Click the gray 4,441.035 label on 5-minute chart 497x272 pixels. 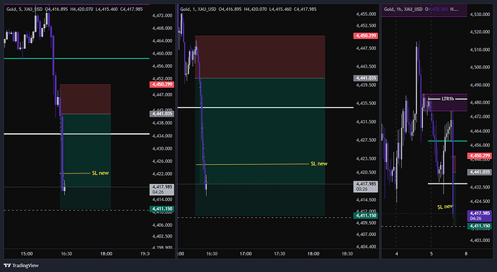point(161,114)
